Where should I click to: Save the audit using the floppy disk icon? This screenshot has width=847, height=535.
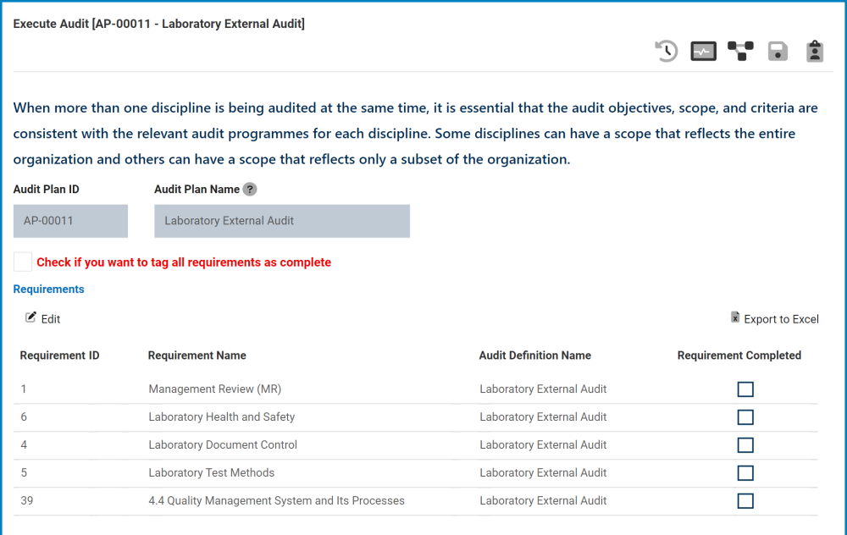pos(778,51)
